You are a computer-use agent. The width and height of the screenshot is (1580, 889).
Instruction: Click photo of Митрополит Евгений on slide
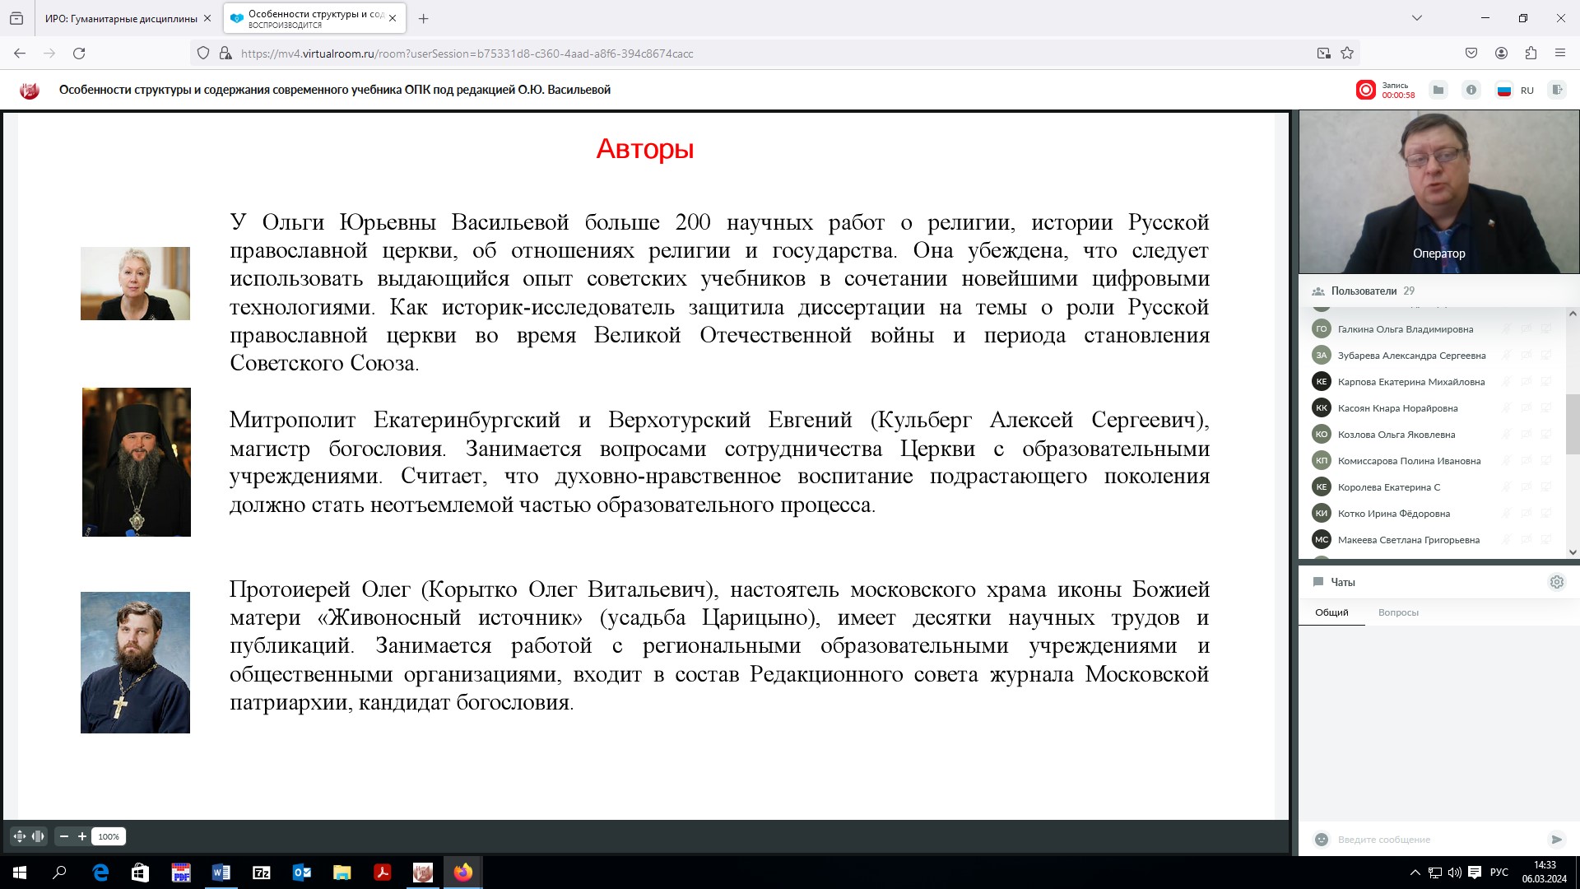coord(137,463)
